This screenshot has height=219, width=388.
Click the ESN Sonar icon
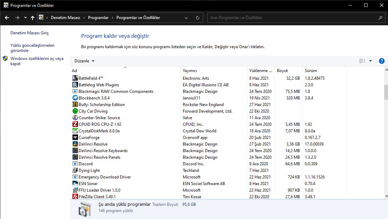coord(75,184)
